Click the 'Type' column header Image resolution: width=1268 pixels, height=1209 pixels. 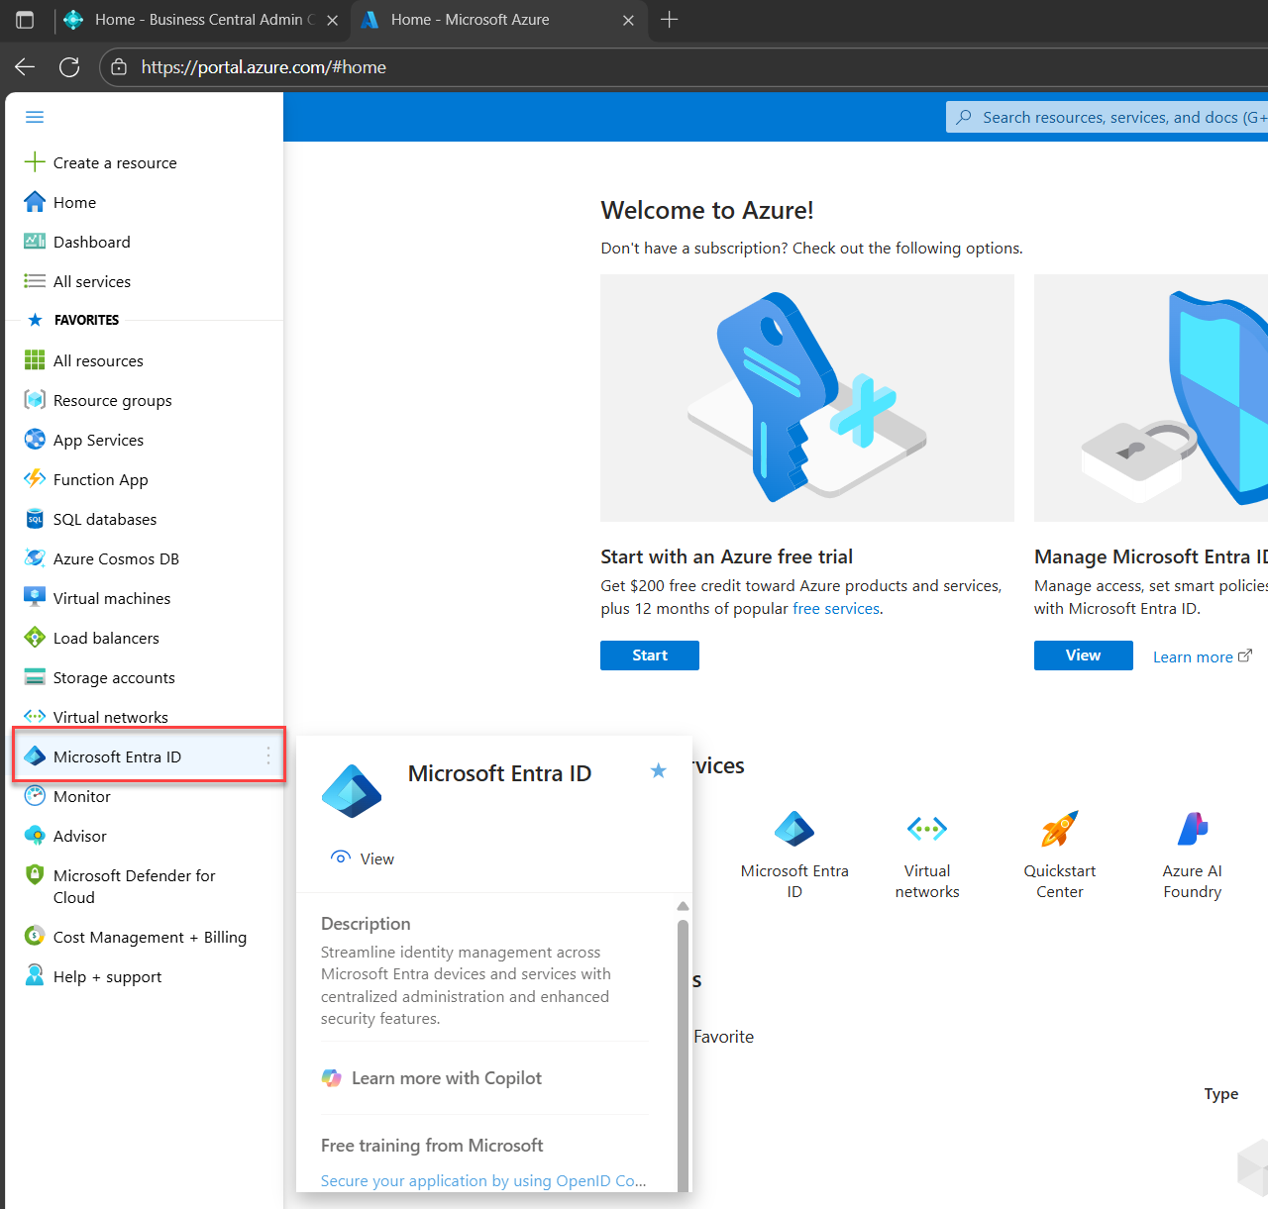1221,1094
